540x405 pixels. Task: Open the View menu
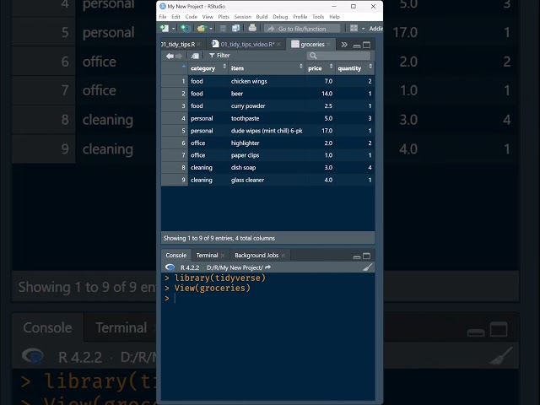click(208, 17)
